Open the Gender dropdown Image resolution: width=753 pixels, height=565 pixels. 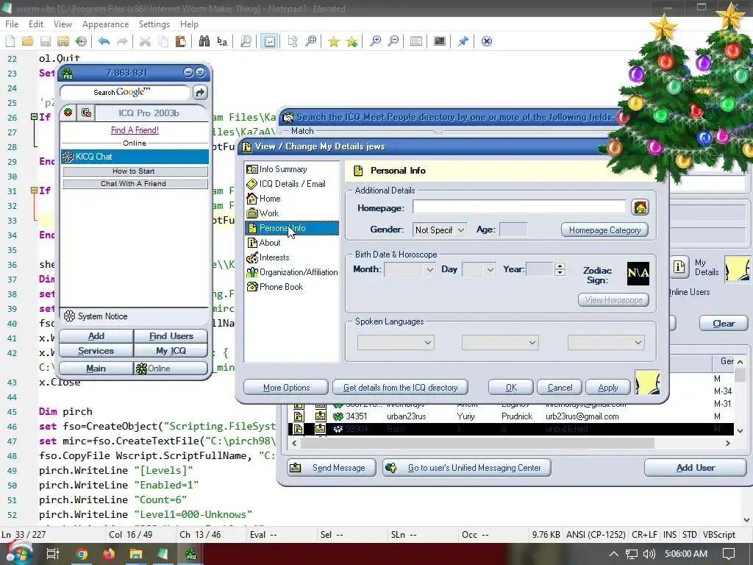(440, 230)
